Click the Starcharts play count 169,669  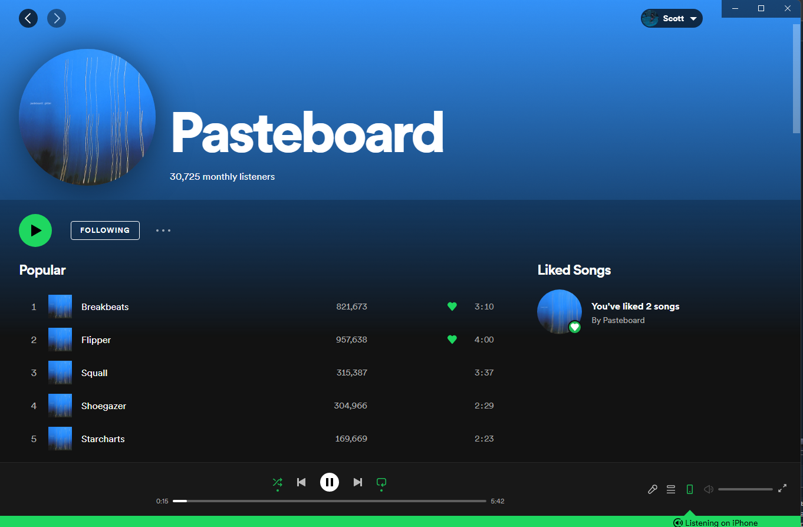(x=352, y=439)
